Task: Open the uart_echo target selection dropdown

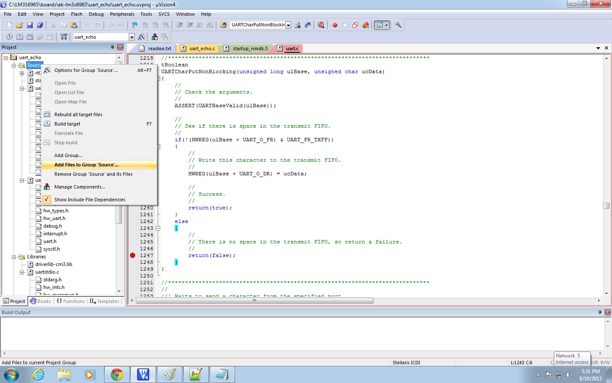Action: click(132, 37)
